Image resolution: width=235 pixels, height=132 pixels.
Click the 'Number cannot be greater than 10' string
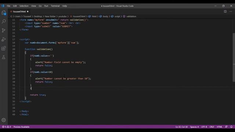66,78
